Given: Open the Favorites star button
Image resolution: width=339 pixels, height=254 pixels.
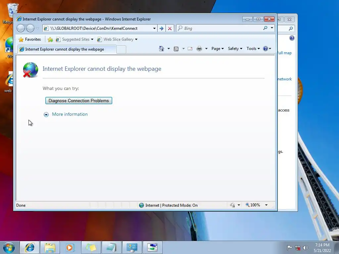Looking at the screenshot, I should pyautogui.click(x=30, y=39).
